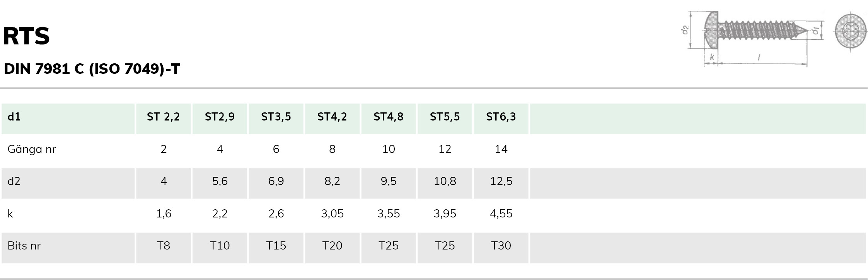868x280 pixels.
Task: Select the RTS title heading
Action: 26,36
